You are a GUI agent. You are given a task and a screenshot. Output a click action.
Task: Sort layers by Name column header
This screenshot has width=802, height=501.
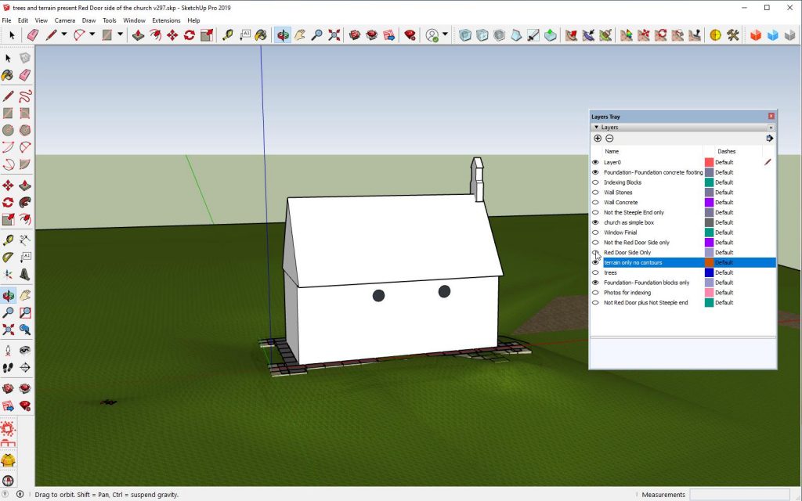[x=612, y=151]
